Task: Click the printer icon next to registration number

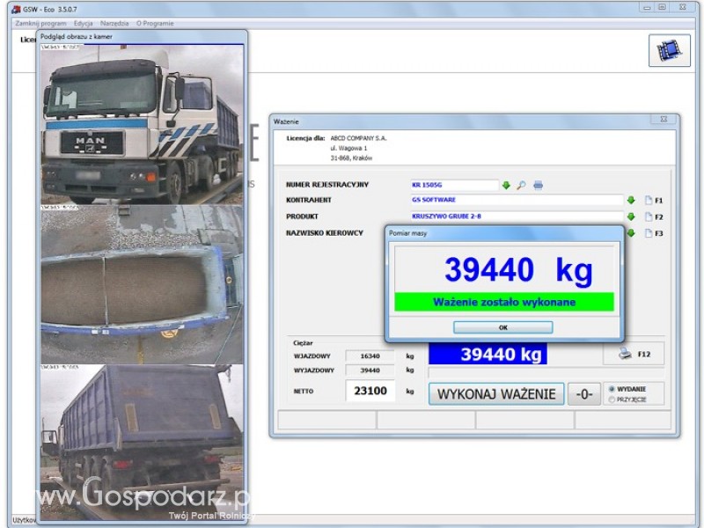Action: [538, 185]
